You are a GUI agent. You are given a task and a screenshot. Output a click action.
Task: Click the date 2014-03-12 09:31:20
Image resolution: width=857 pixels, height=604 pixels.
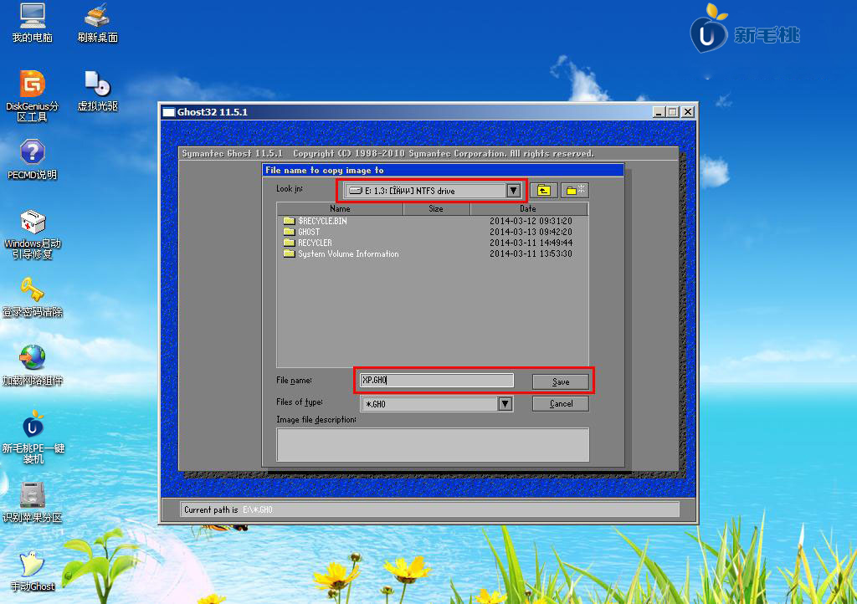pos(531,221)
